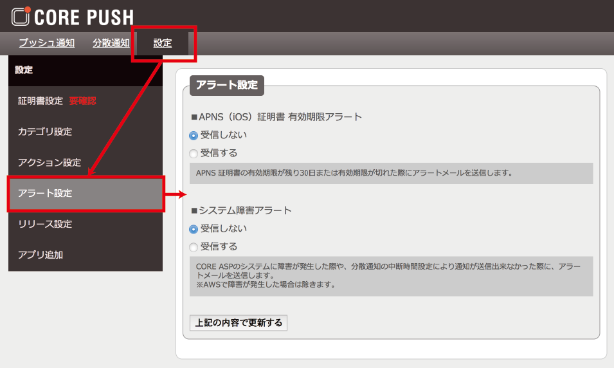This screenshot has width=614, height=368.
Task: Click the 上記の内容で更新する button
Action: coord(239,323)
